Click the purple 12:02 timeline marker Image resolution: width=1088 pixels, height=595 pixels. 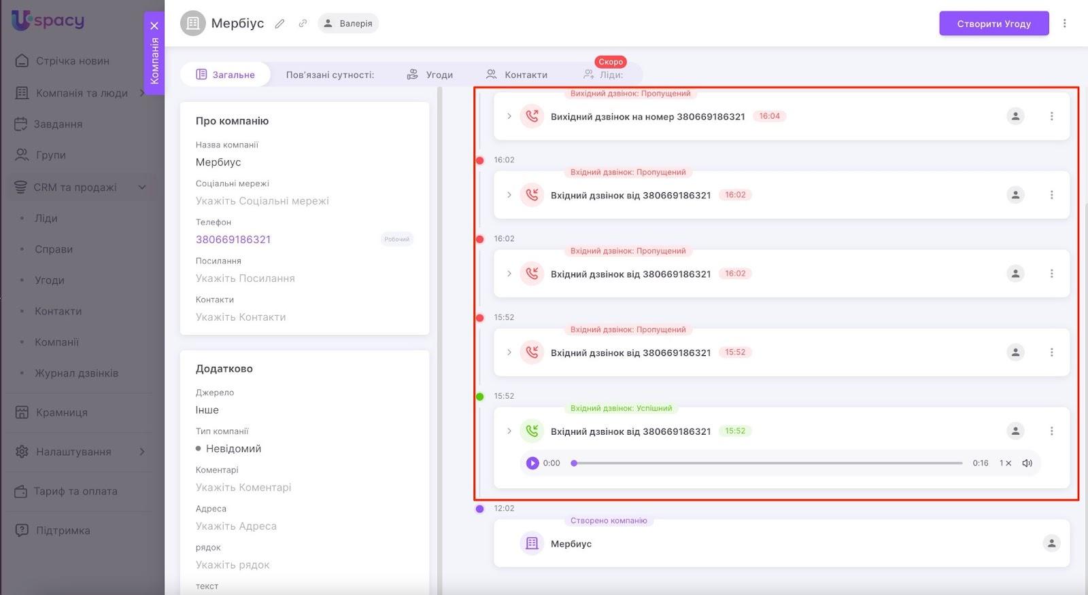(479, 509)
